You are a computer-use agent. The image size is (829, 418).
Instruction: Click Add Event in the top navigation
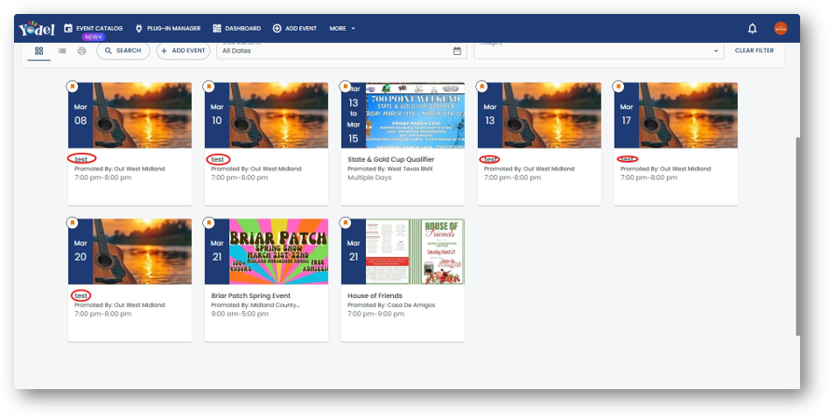coord(294,29)
